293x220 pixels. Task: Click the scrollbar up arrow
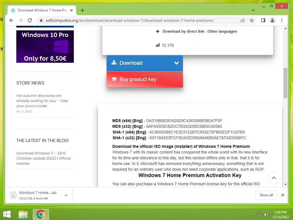point(285,28)
